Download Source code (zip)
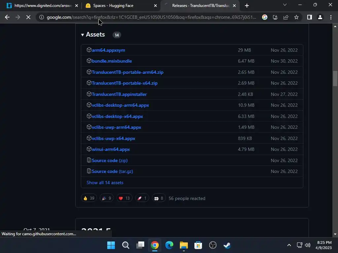This screenshot has height=253, width=338. (x=110, y=160)
